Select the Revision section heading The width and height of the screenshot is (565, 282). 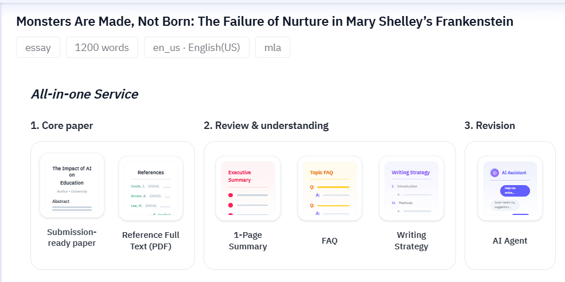490,126
